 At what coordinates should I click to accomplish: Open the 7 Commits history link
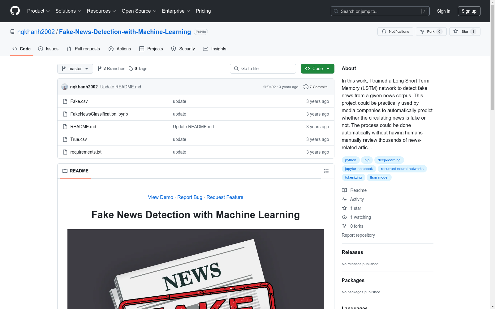[316, 87]
